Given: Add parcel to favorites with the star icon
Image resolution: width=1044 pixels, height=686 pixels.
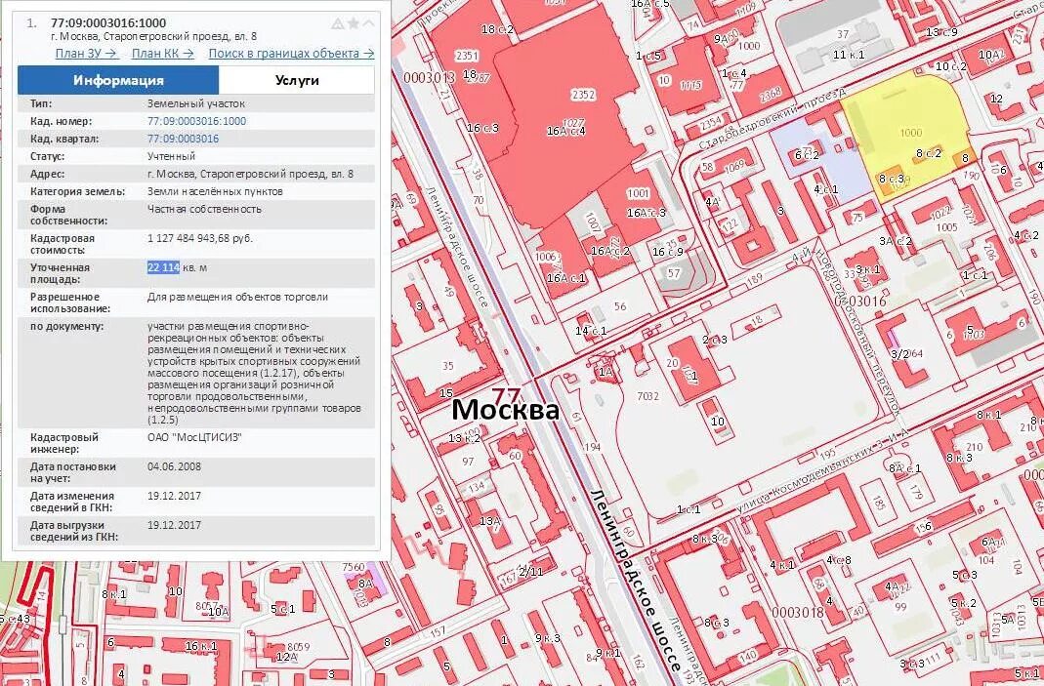Looking at the screenshot, I should (x=354, y=24).
